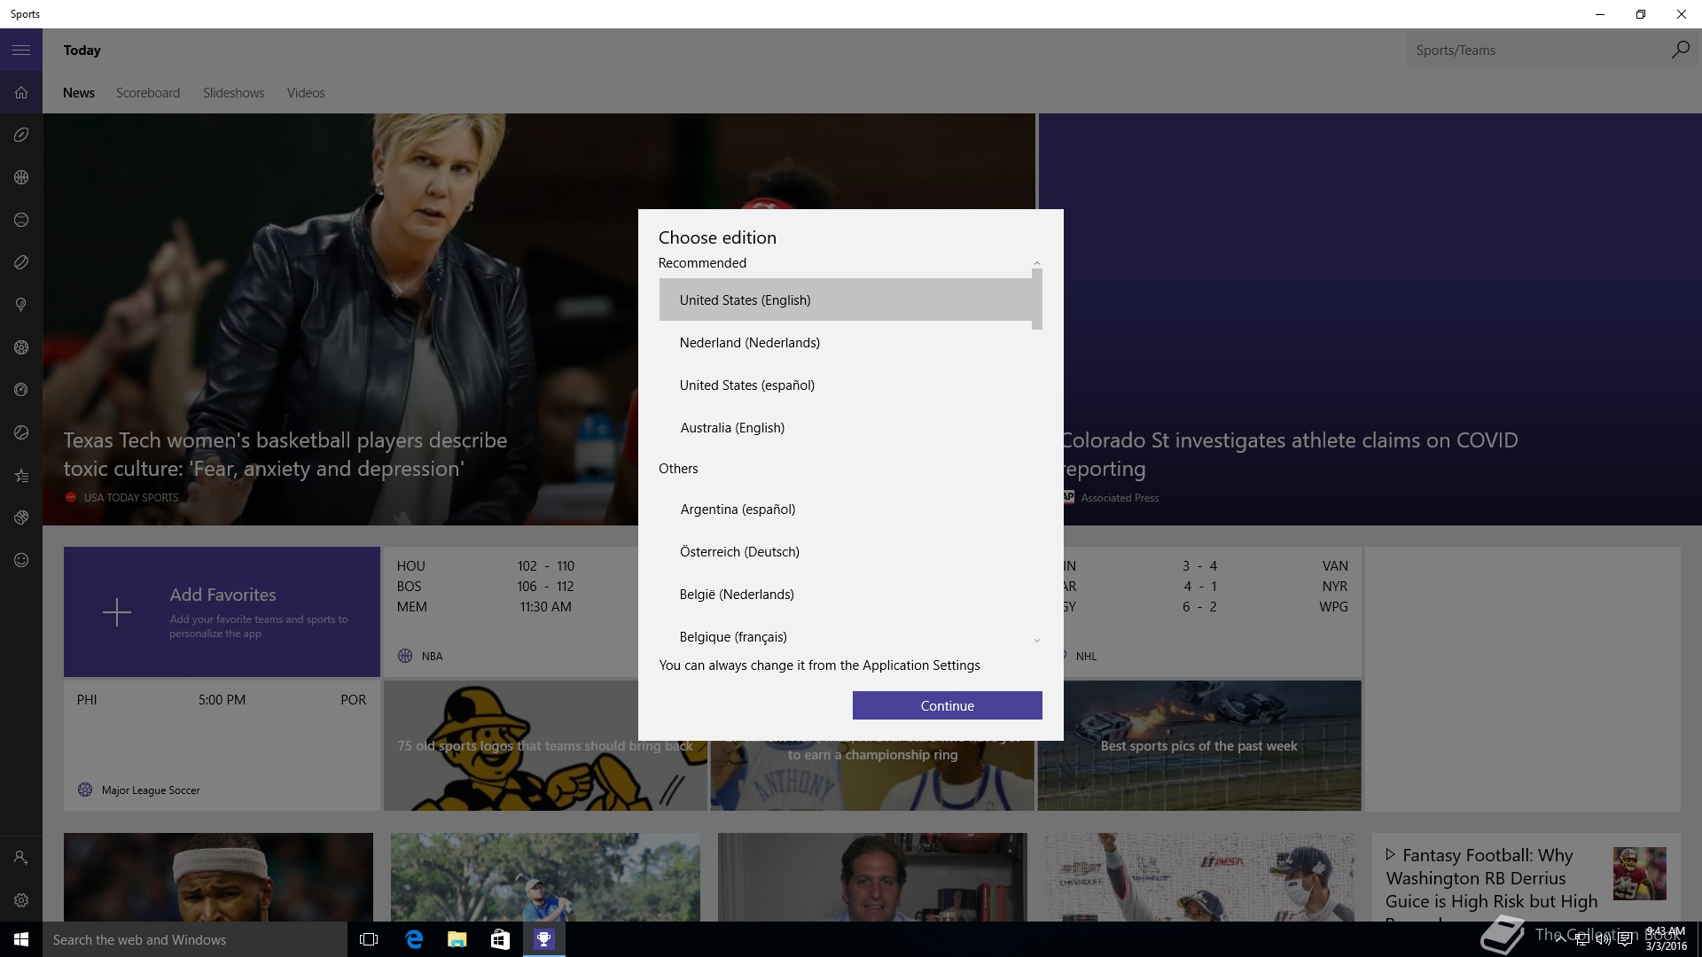Open the network tray icon
The height and width of the screenshot is (957, 1702).
[1582, 939]
